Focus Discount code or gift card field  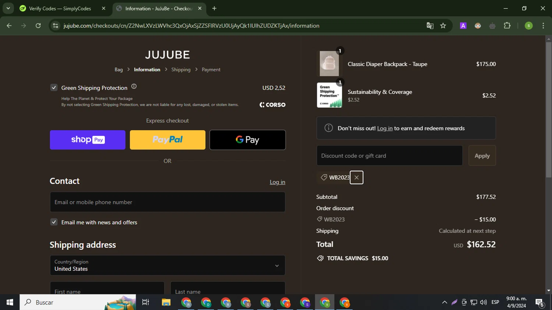[389, 156]
